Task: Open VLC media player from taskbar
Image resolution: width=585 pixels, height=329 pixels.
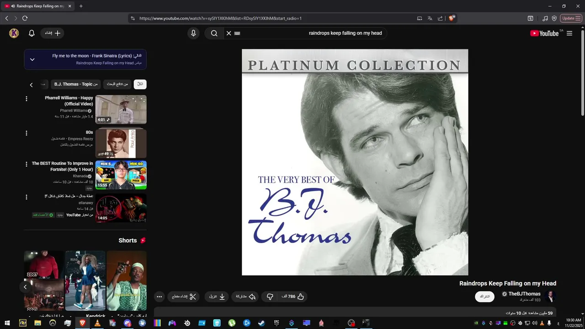Action: click(97, 323)
